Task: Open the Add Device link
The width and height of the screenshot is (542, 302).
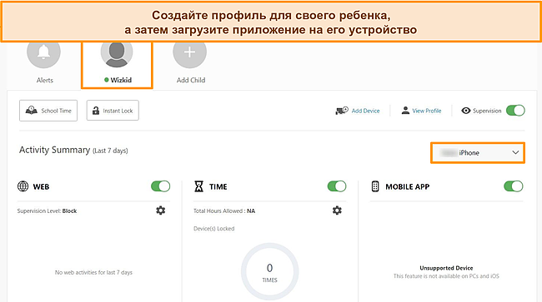Action: [x=365, y=111]
